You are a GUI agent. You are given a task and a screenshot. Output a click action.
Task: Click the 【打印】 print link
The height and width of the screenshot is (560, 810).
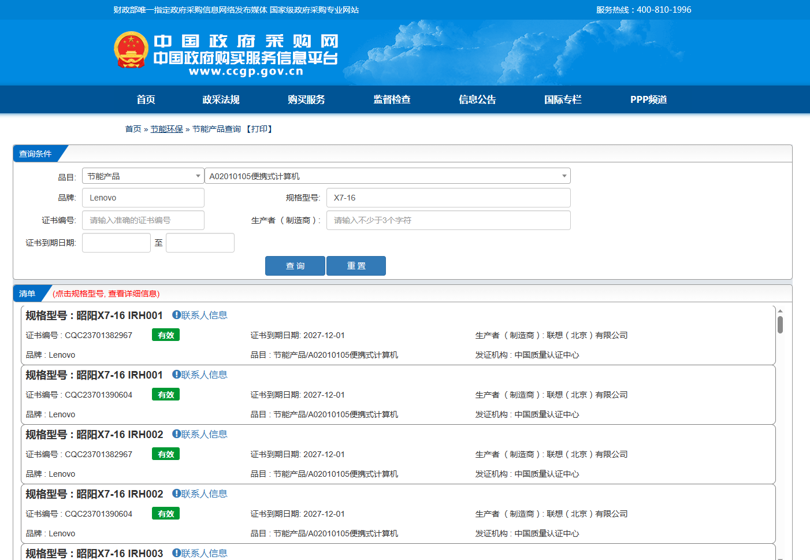[259, 129]
